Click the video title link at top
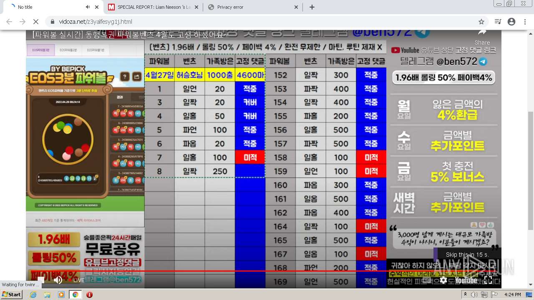Image resolution: width=534 pixels, height=300 pixels. [130, 34]
